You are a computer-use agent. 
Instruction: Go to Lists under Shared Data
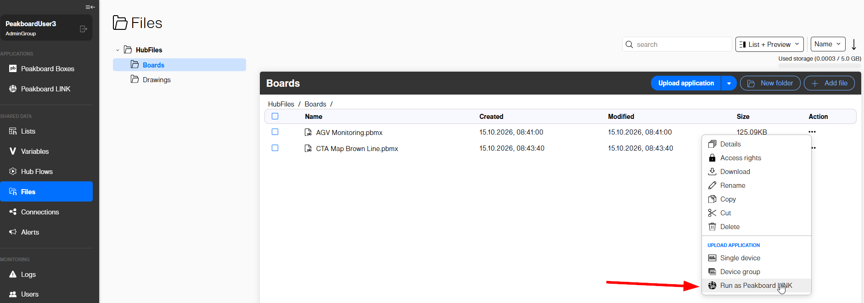pyautogui.click(x=46, y=131)
